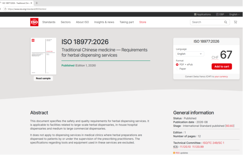
Task: Click the RSS updates feed icon
Action: [174, 153]
